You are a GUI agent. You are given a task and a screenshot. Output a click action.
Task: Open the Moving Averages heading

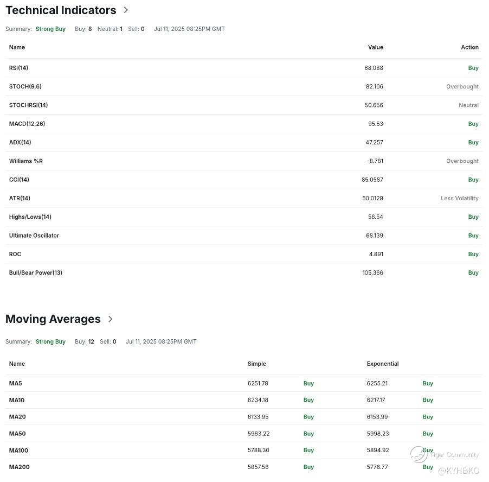[53, 319]
